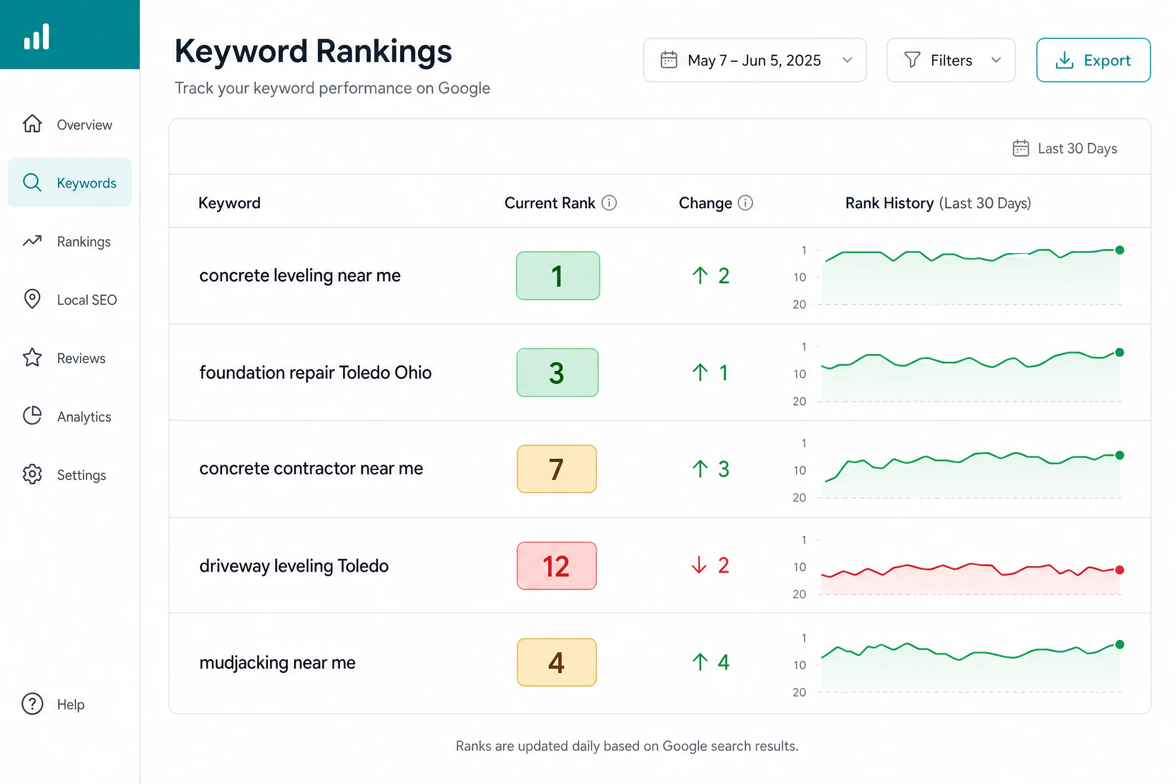The width and height of the screenshot is (1176, 784).
Task: Click down arrow for driveway leveling Toledo
Action: pos(699,565)
